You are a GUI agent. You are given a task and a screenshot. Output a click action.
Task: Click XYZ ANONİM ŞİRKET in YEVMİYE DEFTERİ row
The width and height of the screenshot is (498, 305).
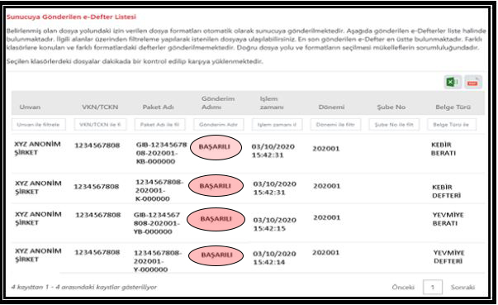pyautogui.click(x=38, y=255)
